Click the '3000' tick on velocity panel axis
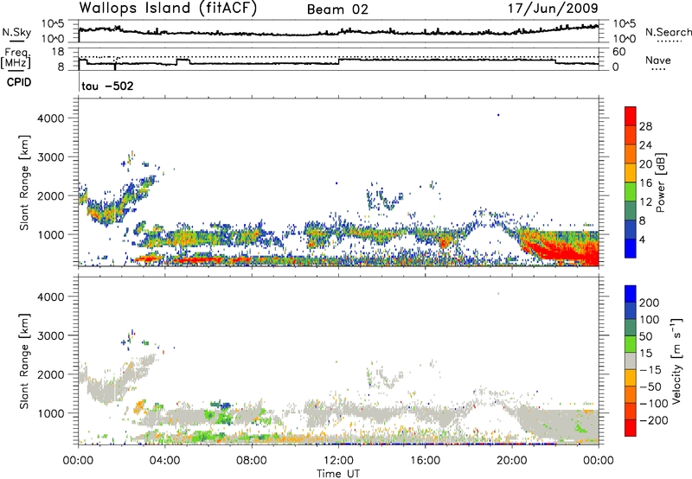This screenshot has width=692, height=479. click(50, 335)
